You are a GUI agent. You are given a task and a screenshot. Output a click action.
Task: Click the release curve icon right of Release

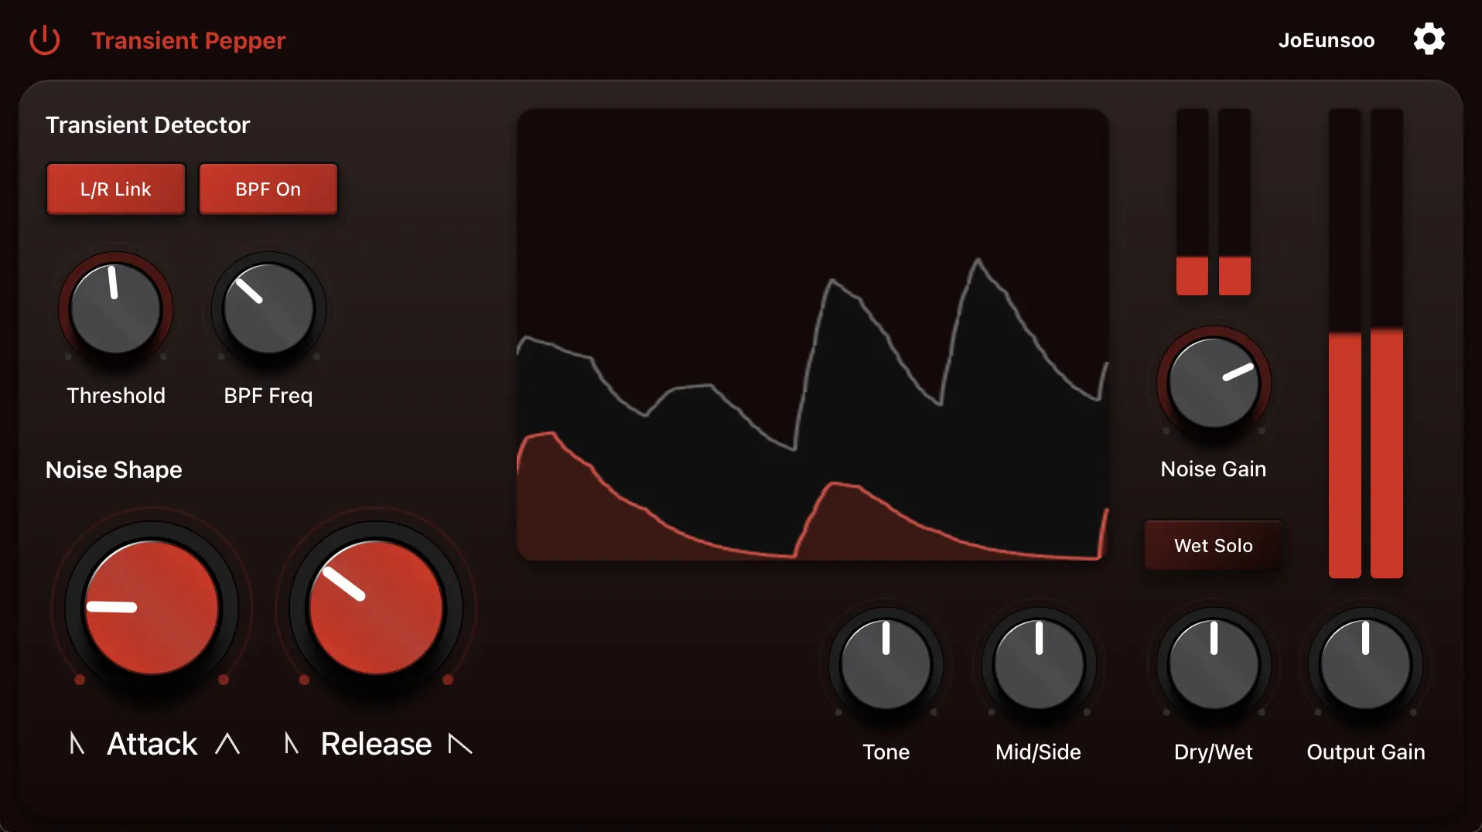click(459, 743)
